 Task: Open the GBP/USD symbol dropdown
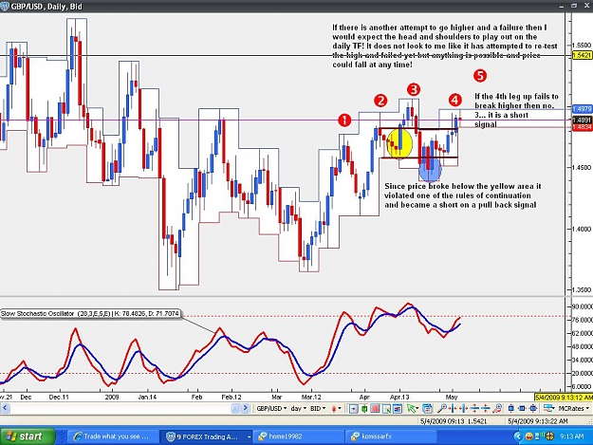click(271, 408)
